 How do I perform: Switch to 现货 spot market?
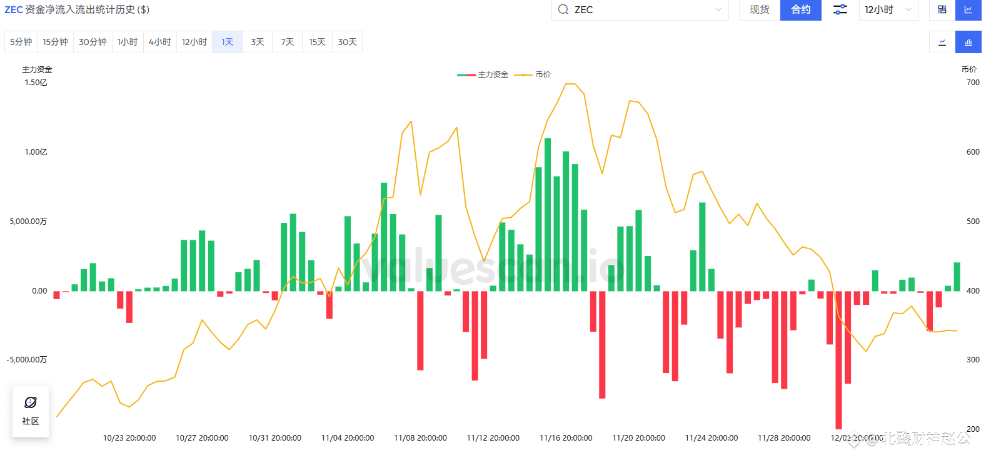coord(760,9)
